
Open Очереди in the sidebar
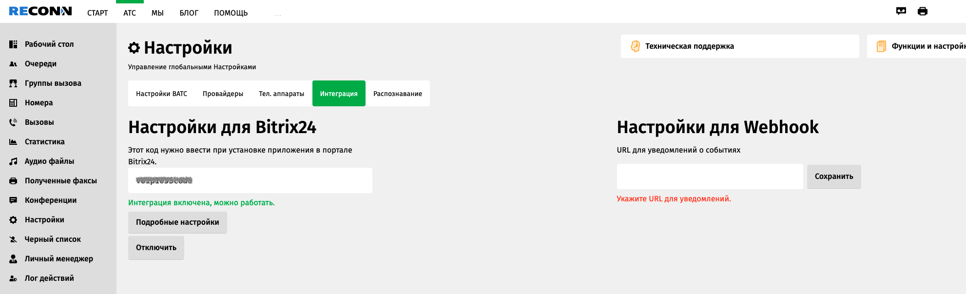[x=40, y=64]
